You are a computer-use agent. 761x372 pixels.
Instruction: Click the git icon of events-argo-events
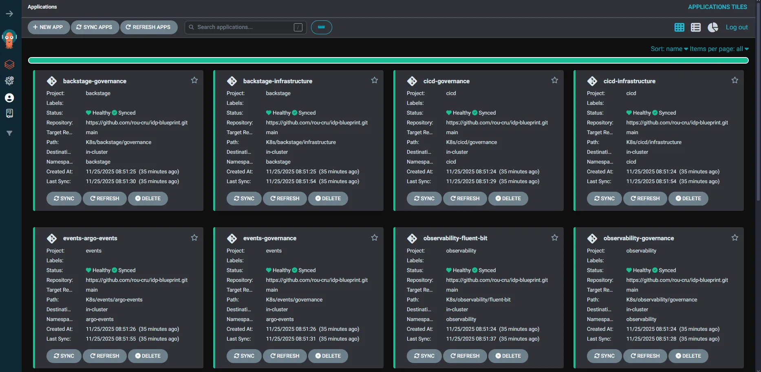tap(52, 238)
